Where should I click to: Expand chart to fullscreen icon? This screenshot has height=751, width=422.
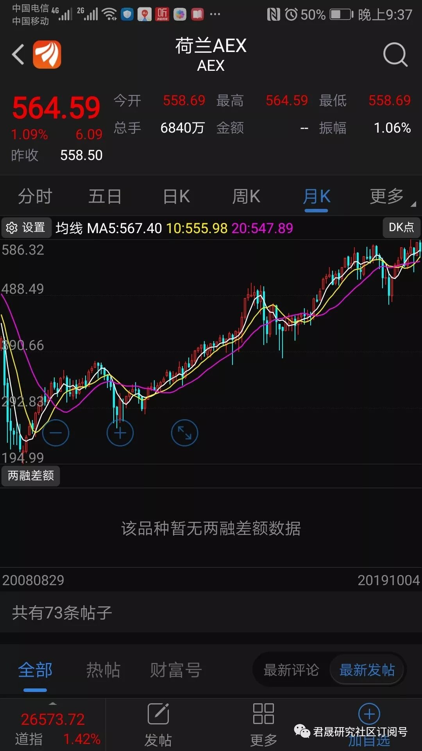184,433
